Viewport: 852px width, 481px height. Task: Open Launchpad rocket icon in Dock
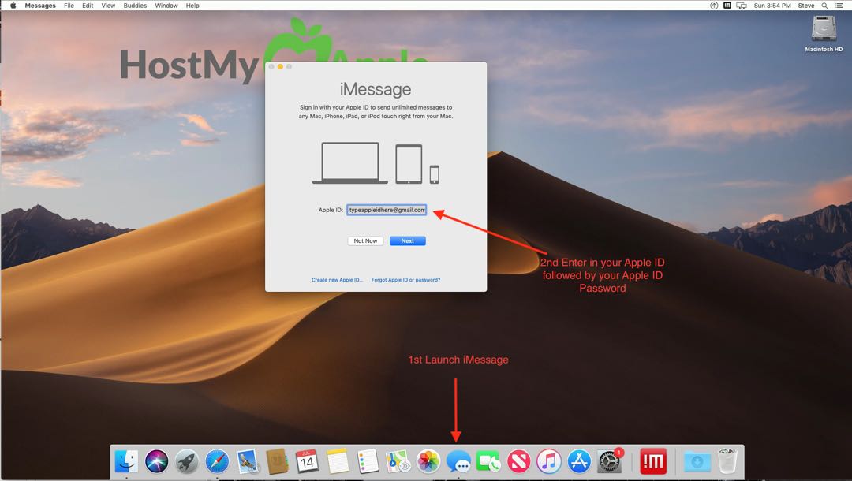point(187,462)
